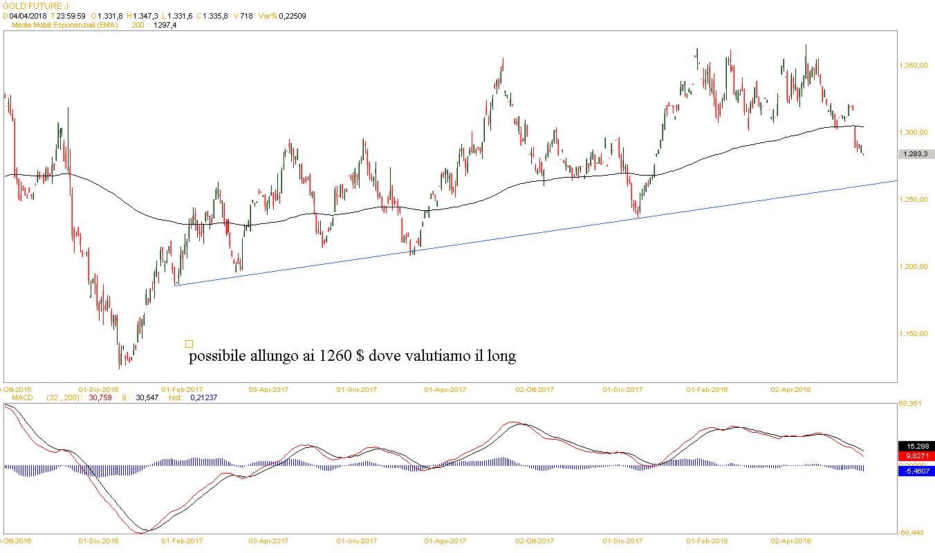
Task: Click the volume value 718
Action: tap(246, 16)
